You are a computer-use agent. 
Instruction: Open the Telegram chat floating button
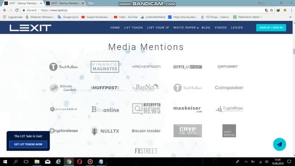[279, 144]
